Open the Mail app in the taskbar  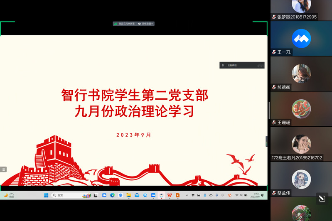(x=137, y=195)
